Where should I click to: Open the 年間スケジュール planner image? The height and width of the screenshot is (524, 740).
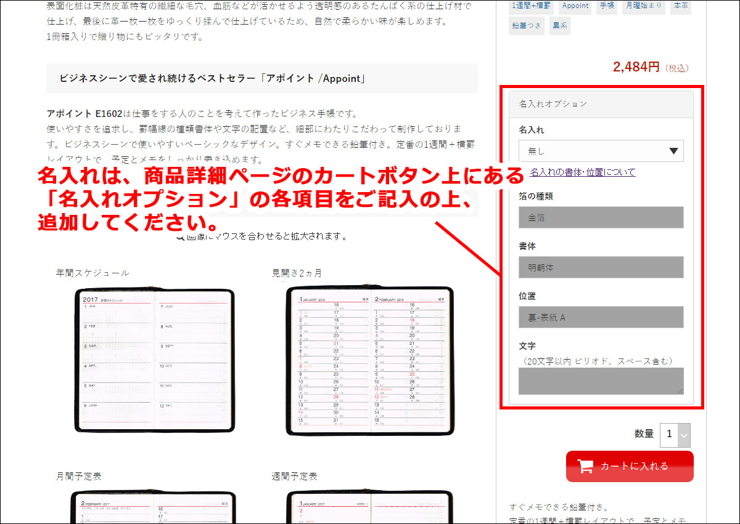155,361
